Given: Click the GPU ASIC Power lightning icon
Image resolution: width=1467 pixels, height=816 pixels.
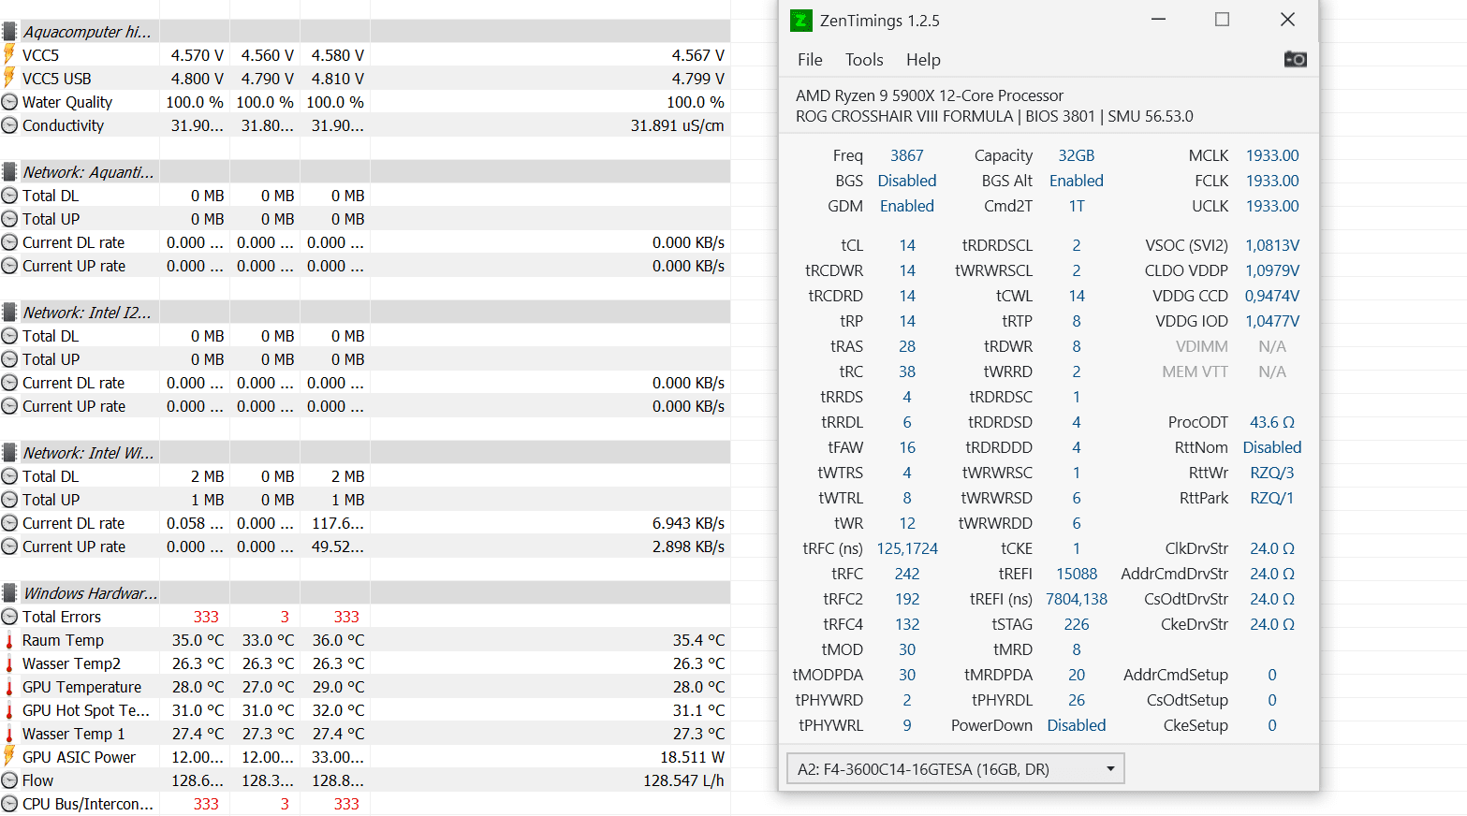Looking at the screenshot, I should click(x=9, y=756).
